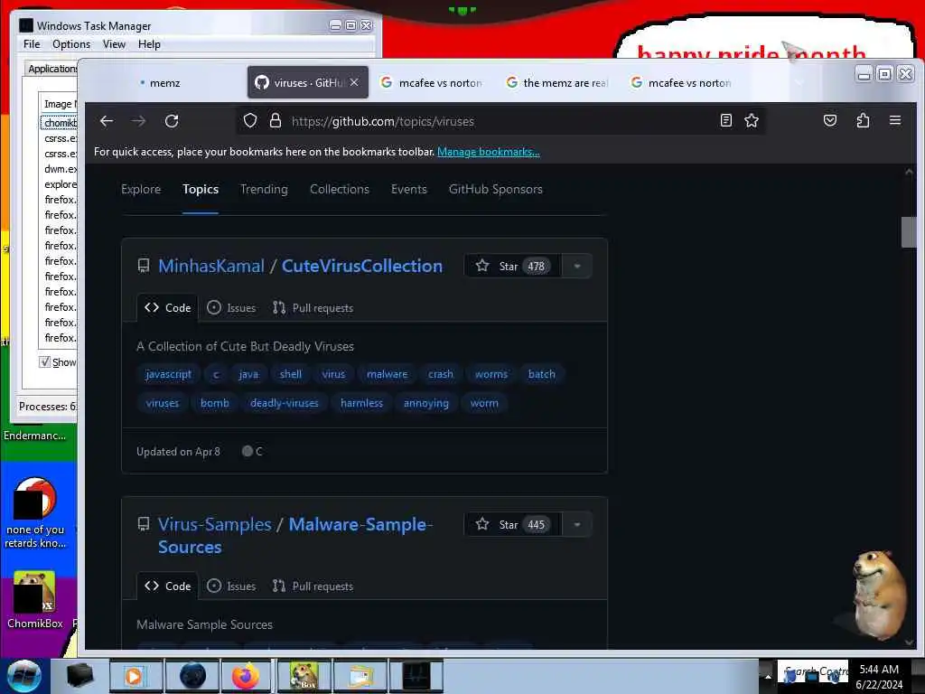Open Pull requests for CuteVirusCollection
Image resolution: width=925 pixels, height=694 pixels.
pyautogui.click(x=313, y=307)
